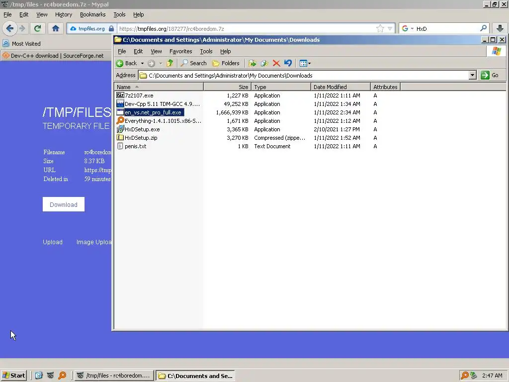This screenshot has width=509, height=382.
Task: Open Explorer Help menu
Action: point(225,51)
